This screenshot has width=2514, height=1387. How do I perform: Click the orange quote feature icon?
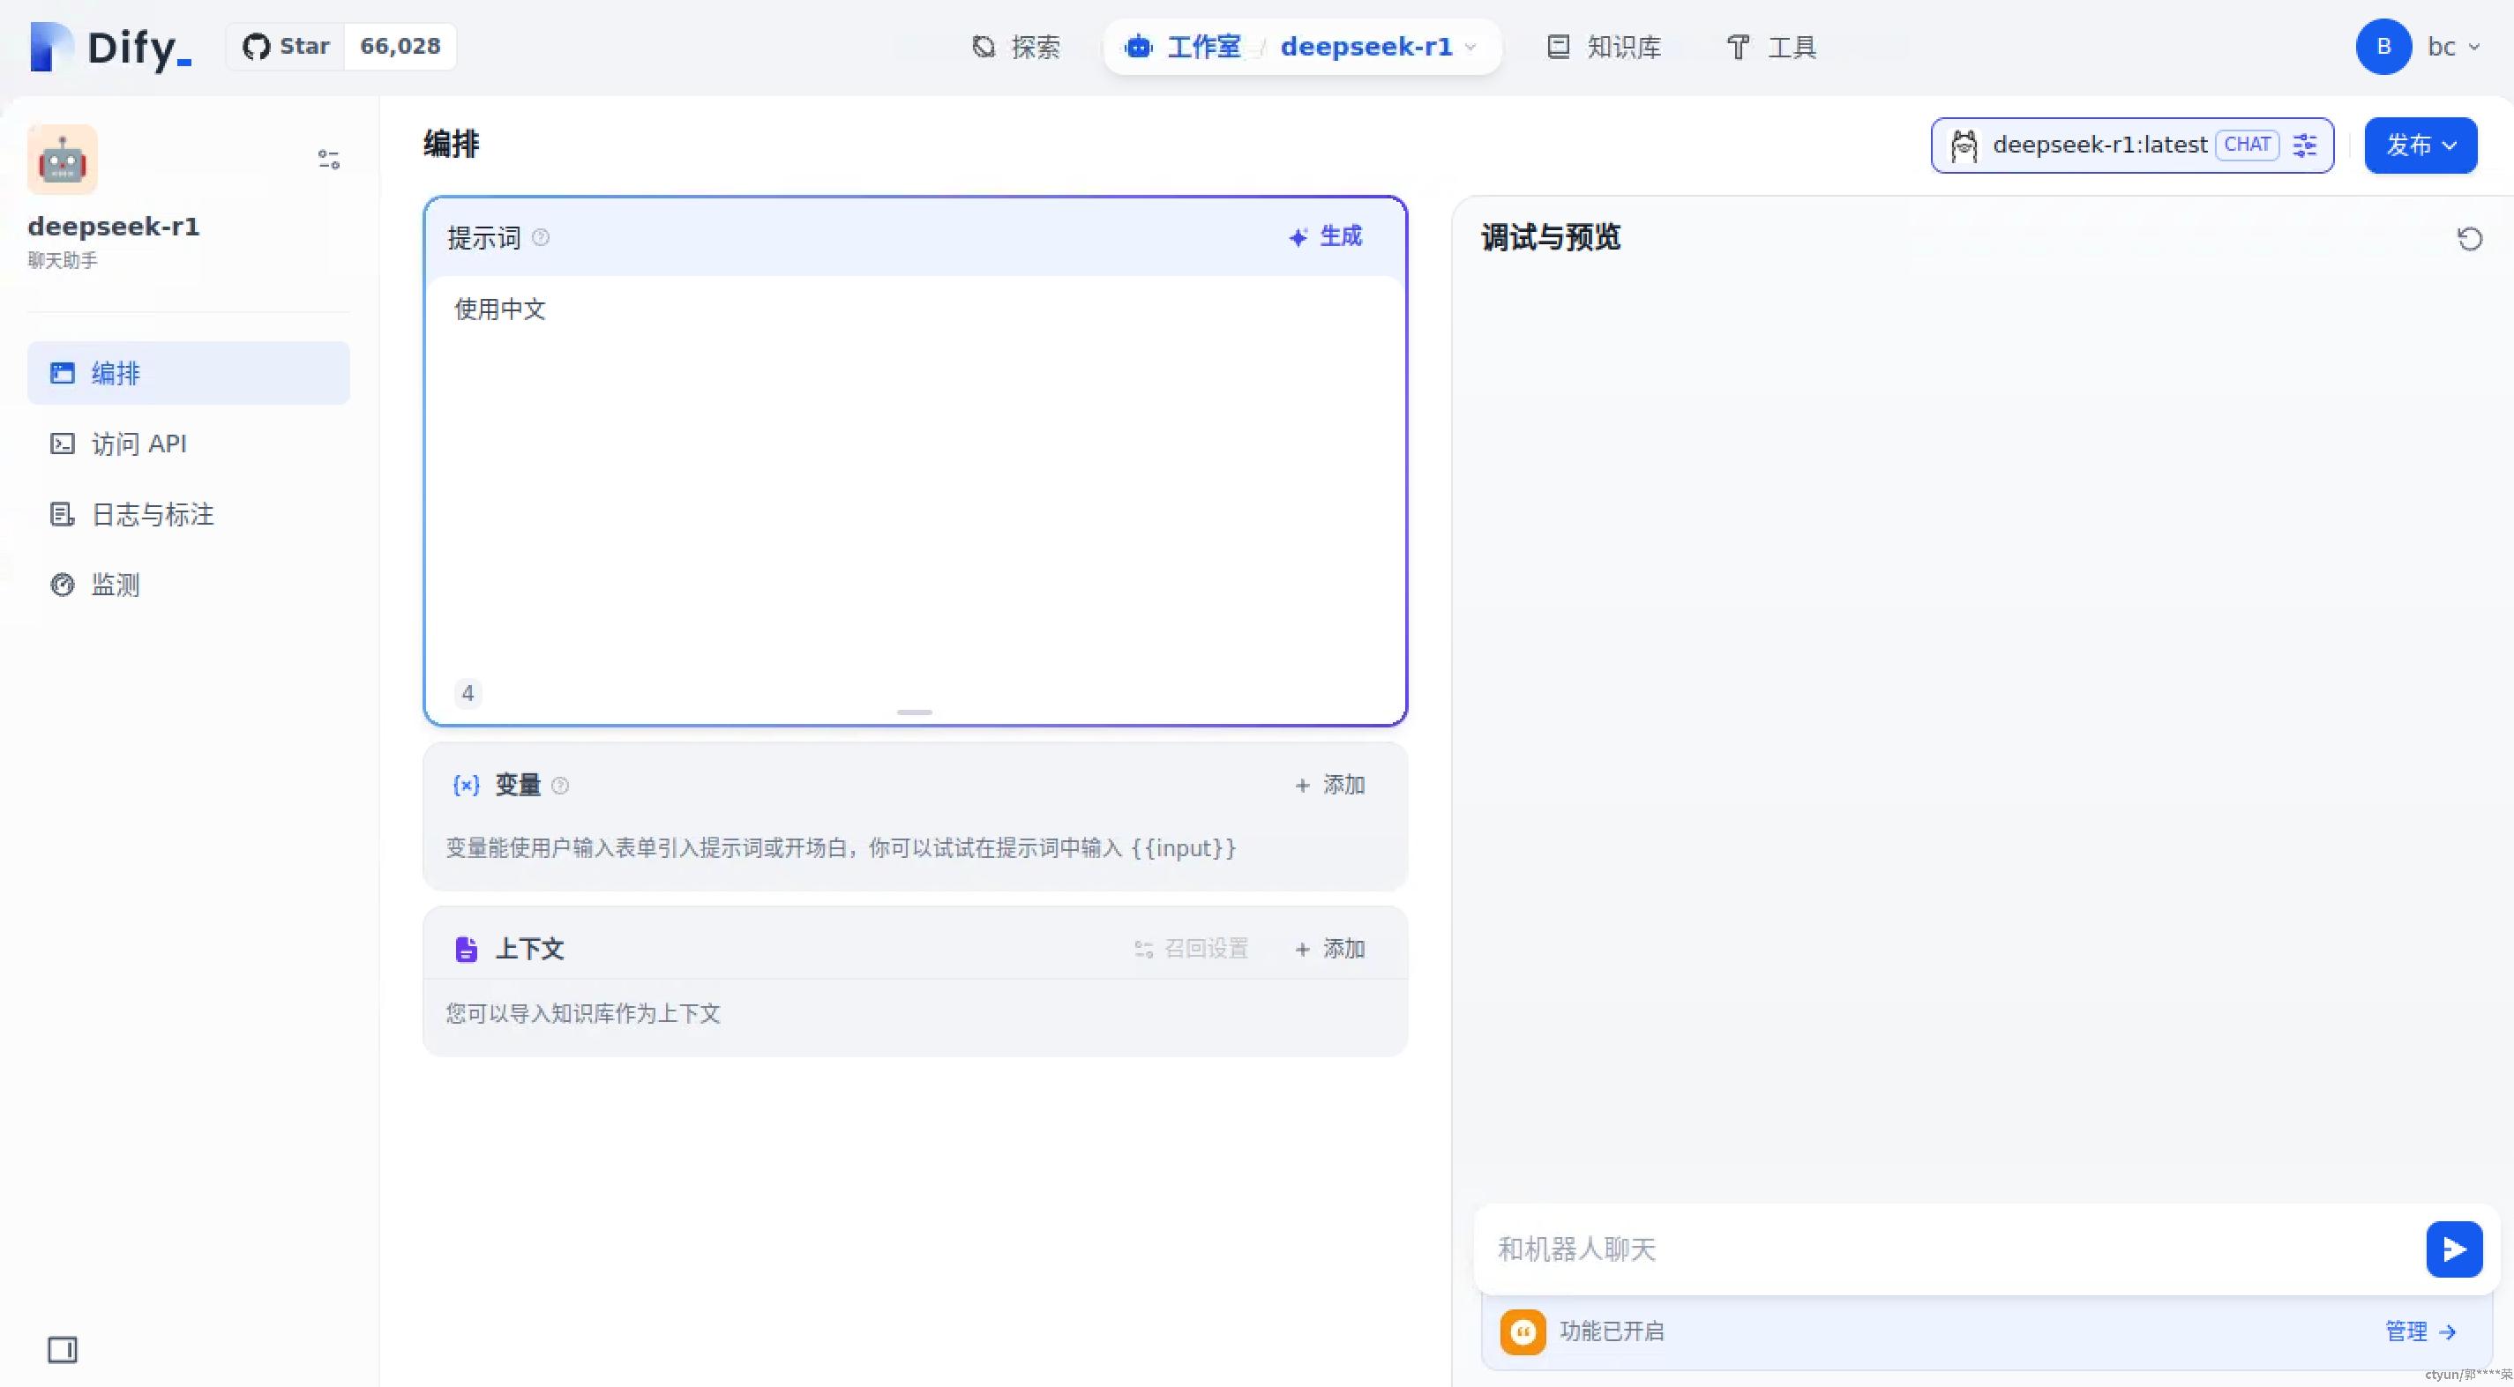coord(1523,1331)
